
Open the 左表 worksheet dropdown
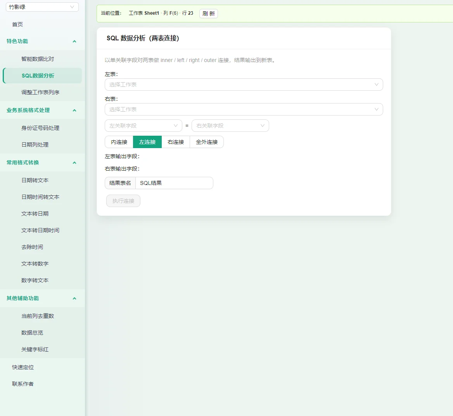pos(244,85)
